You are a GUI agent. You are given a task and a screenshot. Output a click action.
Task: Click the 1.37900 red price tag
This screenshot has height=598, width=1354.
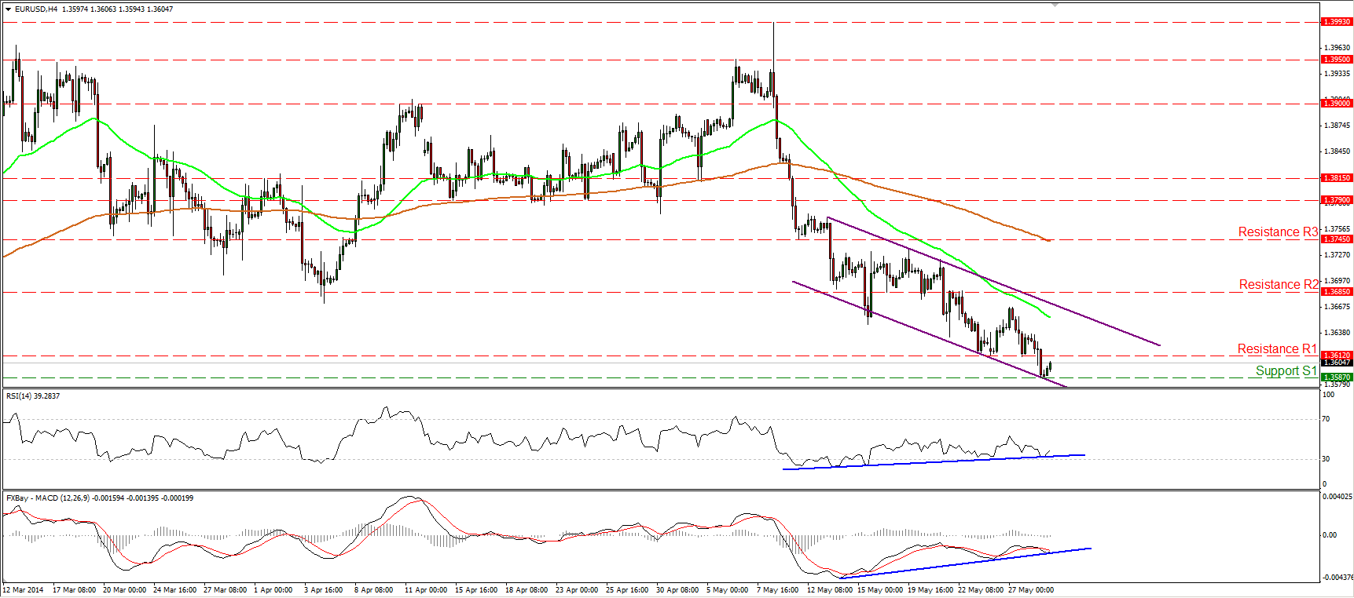(x=1337, y=200)
